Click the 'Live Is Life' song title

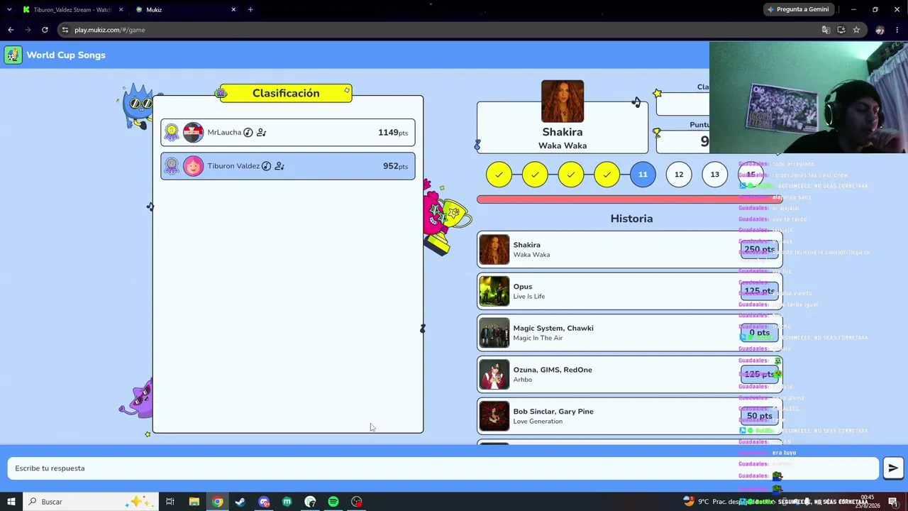[529, 297]
